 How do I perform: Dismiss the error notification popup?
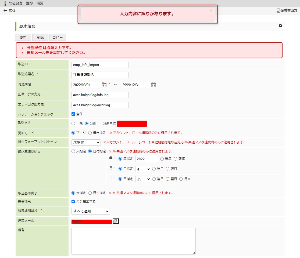[211, 10]
